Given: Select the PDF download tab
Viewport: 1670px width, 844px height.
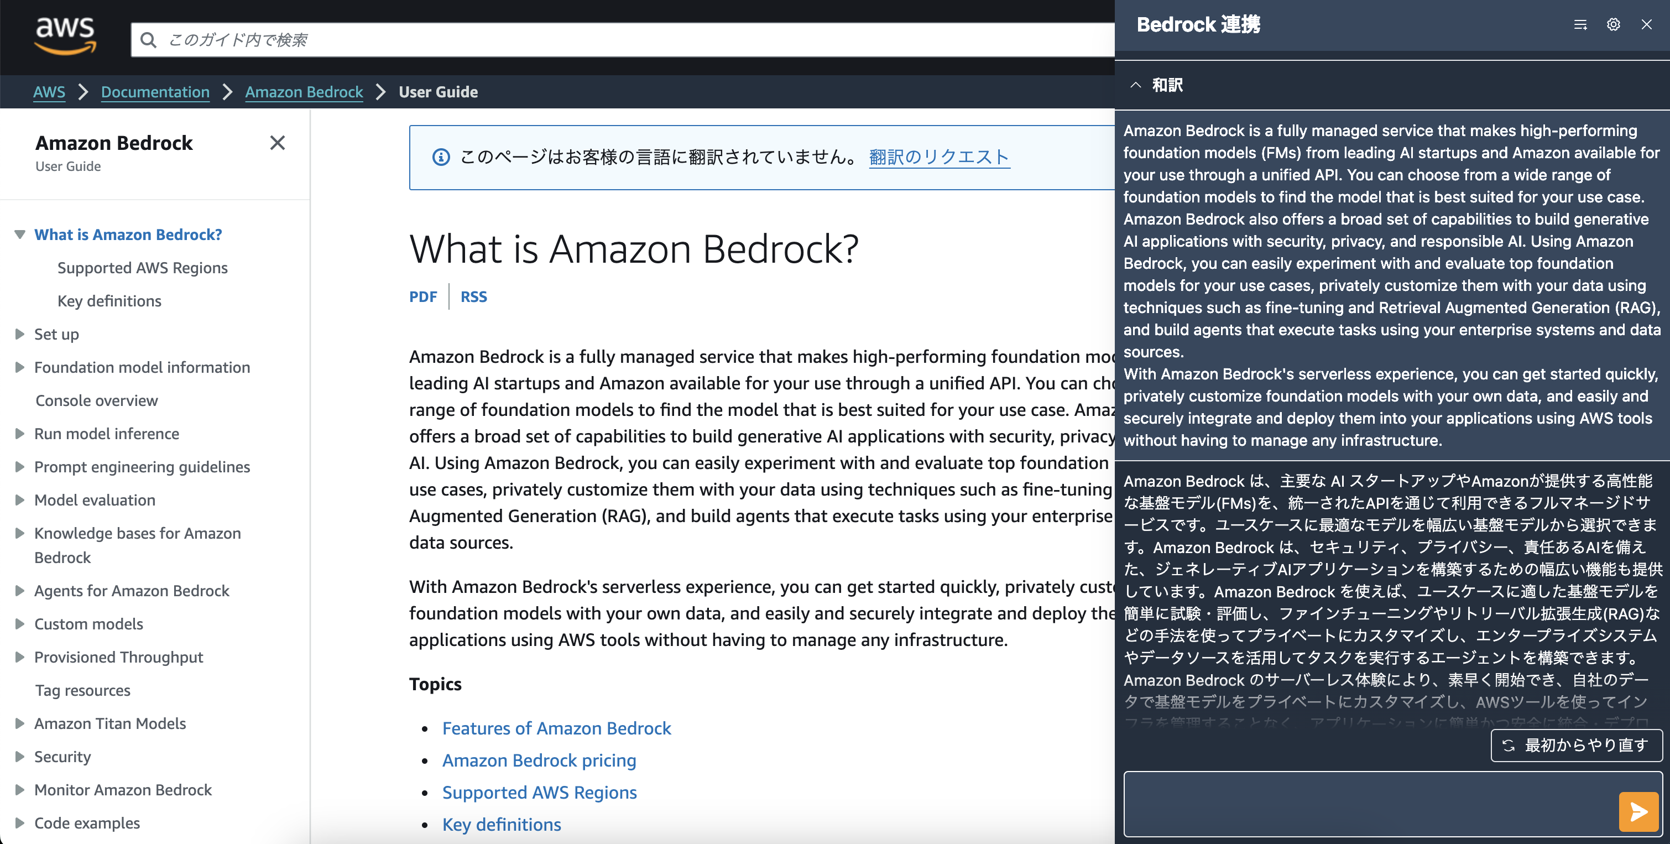Looking at the screenshot, I should 423,297.
